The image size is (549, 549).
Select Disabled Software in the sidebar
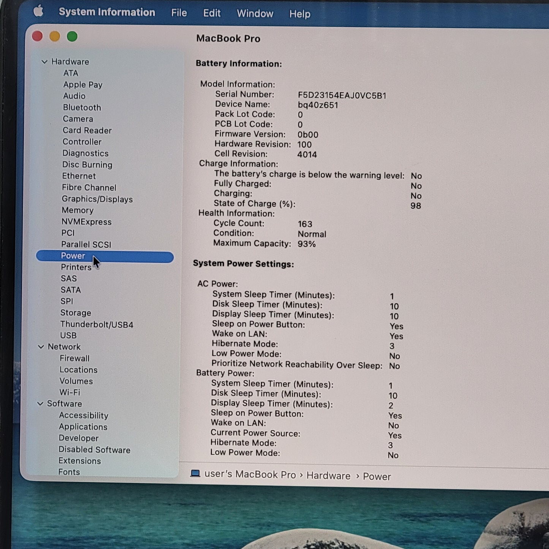tap(95, 449)
